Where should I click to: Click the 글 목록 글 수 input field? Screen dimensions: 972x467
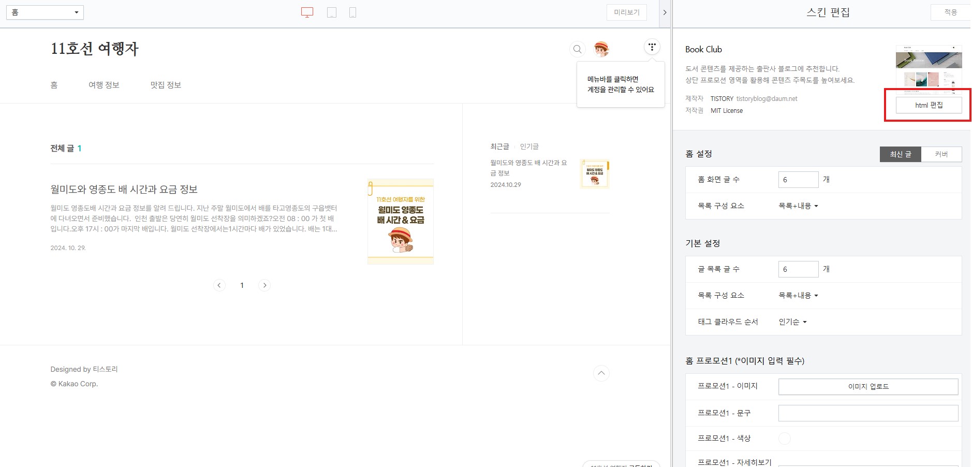point(799,269)
